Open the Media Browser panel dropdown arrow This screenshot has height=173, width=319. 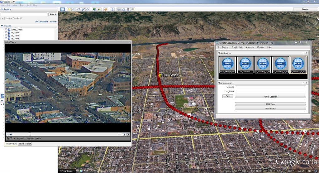(303, 53)
